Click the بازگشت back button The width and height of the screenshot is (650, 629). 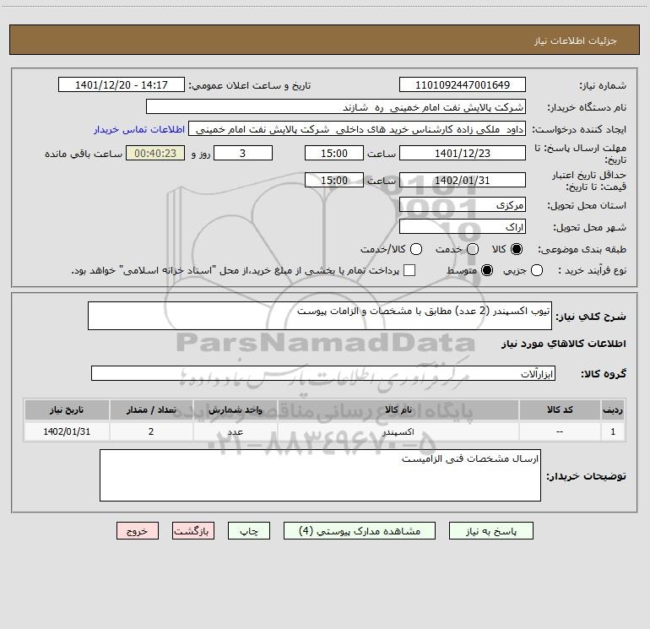[193, 531]
